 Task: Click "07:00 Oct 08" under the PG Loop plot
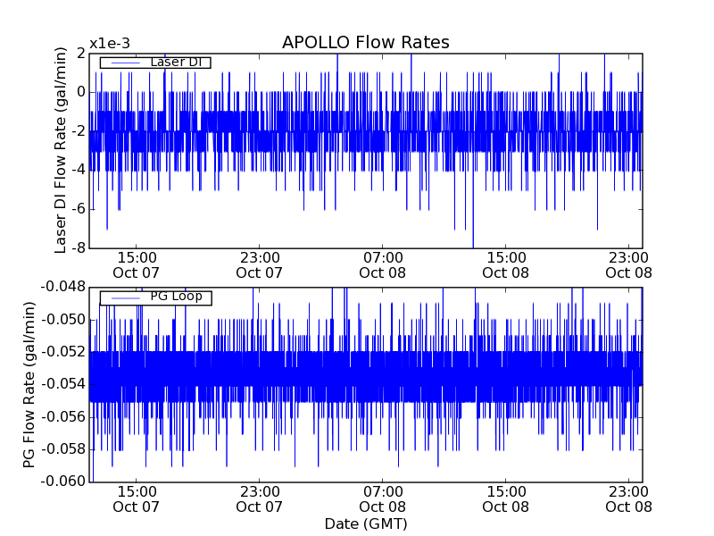tap(383, 499)
